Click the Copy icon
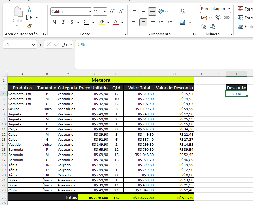Image resolution: width=253 pixels, height=205 pixels. (29, 18)
